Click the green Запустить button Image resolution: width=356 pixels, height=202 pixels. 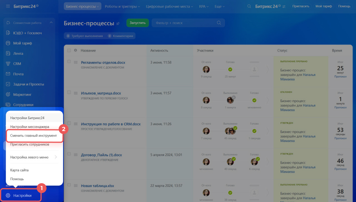coord(138,23)
